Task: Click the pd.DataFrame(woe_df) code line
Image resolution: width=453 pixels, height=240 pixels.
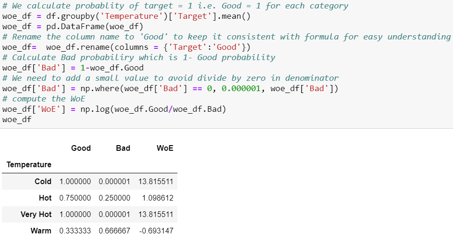Action: pyautogui.click(x=73, y=27)
